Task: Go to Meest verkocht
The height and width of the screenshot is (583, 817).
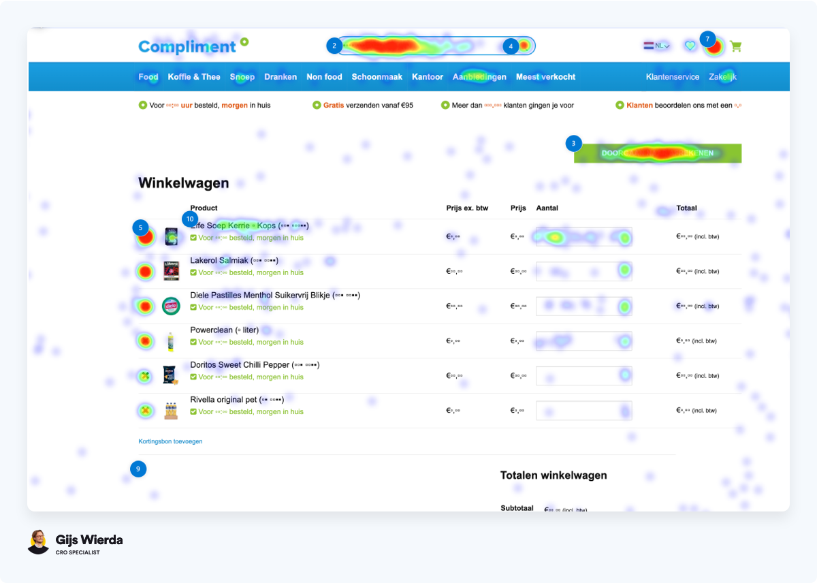Action: coord(545,77)
